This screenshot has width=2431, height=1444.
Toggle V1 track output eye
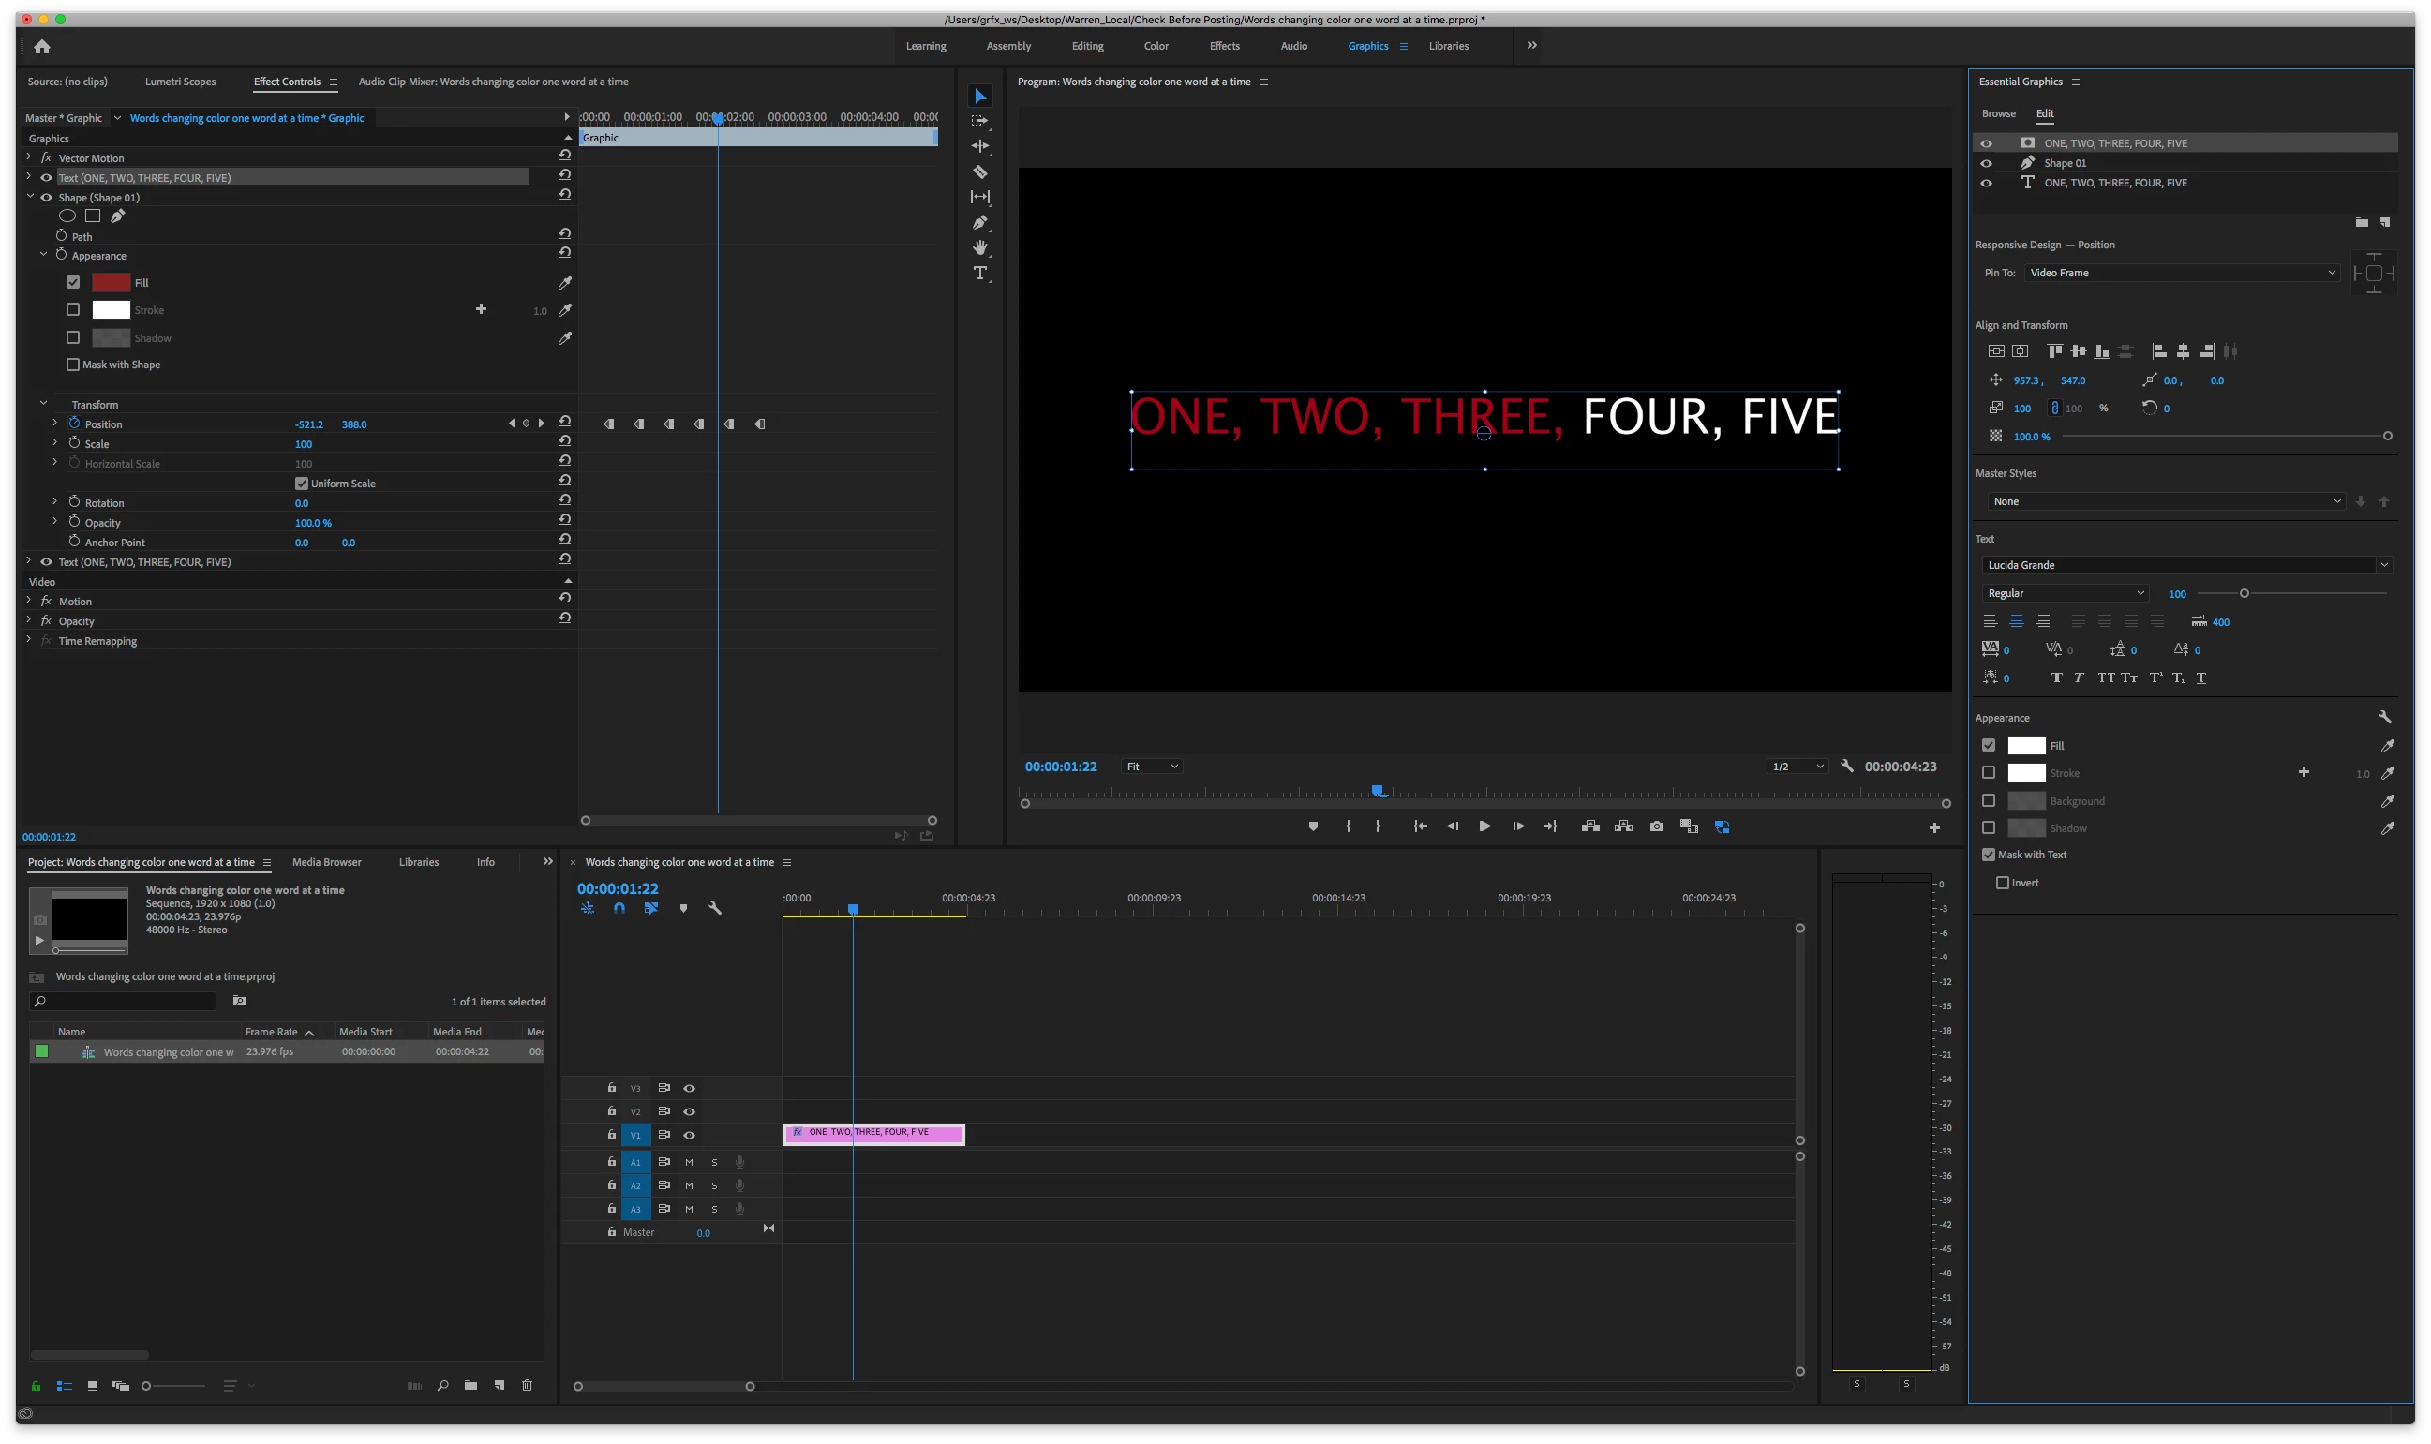coord(689,1135)
